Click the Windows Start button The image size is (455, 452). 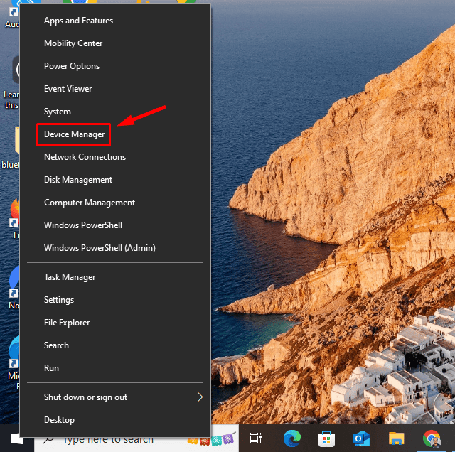pyautogui.click(x=17, y=438)
